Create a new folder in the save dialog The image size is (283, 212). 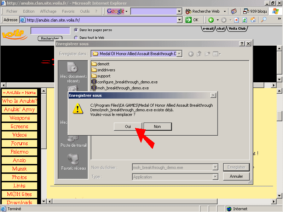[x=207, y=54]
